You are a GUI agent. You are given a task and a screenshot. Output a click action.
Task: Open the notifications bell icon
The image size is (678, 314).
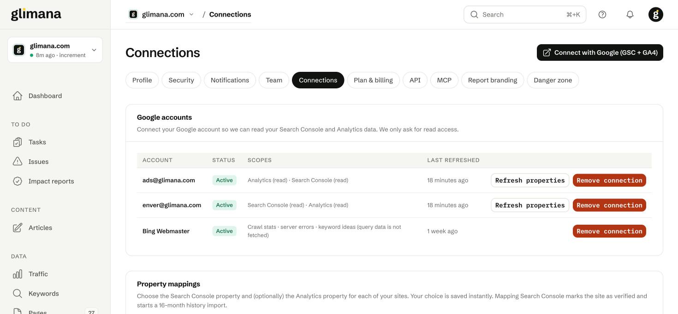tap(630, 15)
